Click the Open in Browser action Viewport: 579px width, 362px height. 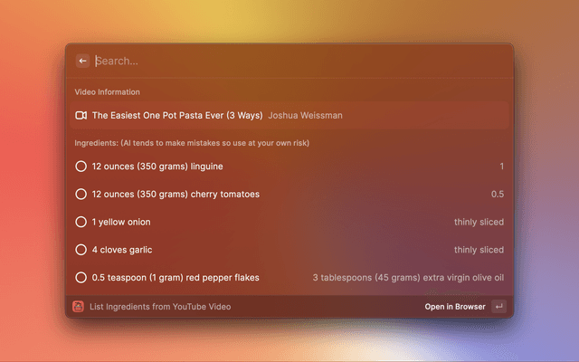coord(455,307)
